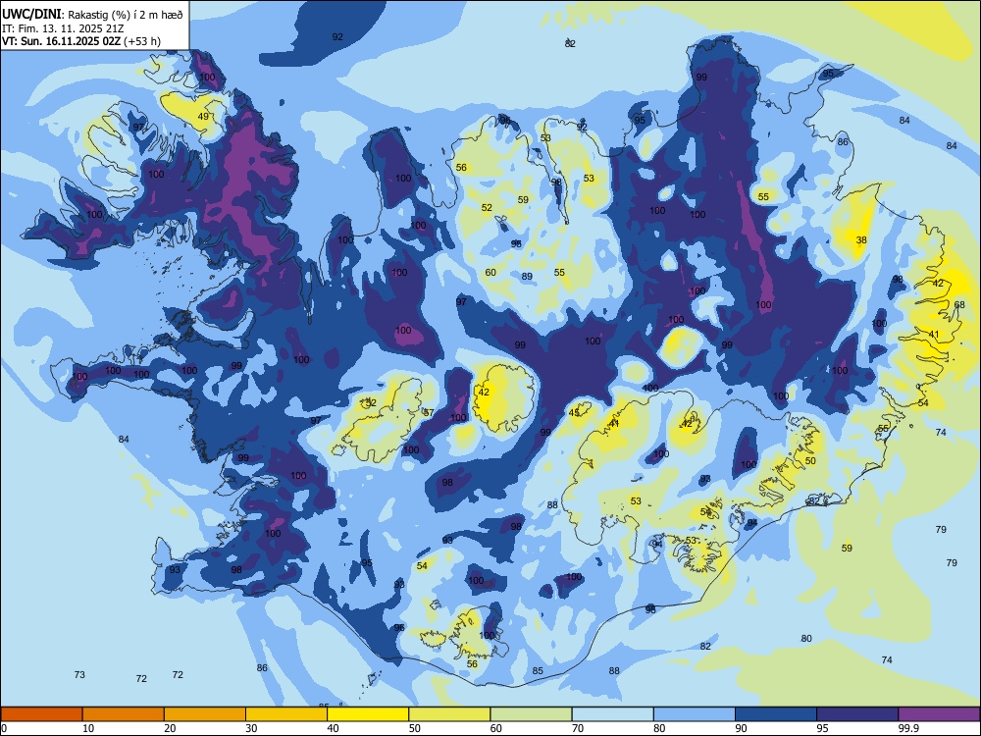Click the 'VT: Sun. 16.11.2025 02Z' valid time

[61, 41]
